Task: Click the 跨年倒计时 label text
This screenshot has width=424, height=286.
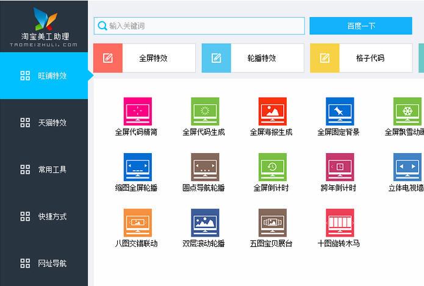Action: pyautogui.click(x=339, y=188)
